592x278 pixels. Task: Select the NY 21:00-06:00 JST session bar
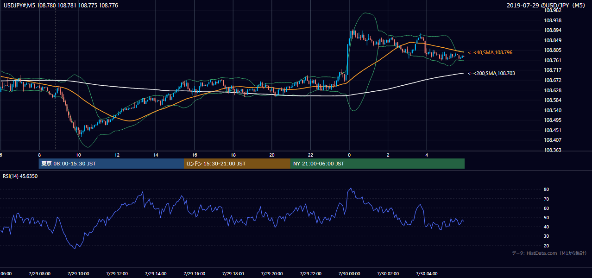378,164
